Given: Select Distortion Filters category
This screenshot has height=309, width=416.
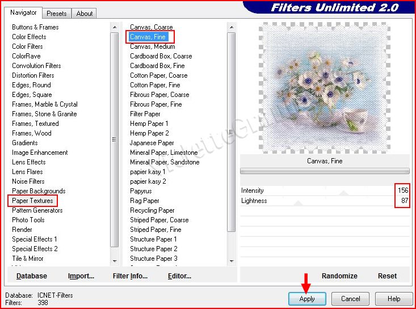Looking at the screenshot, I should point(33,75).
